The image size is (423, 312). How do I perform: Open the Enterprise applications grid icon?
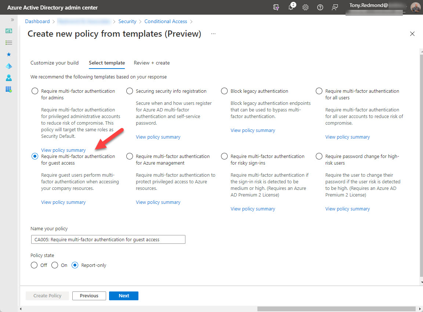pos(9,89)
